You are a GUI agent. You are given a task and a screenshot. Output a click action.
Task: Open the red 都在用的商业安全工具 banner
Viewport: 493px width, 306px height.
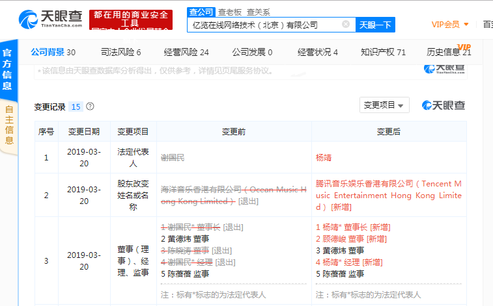[131, 19]
